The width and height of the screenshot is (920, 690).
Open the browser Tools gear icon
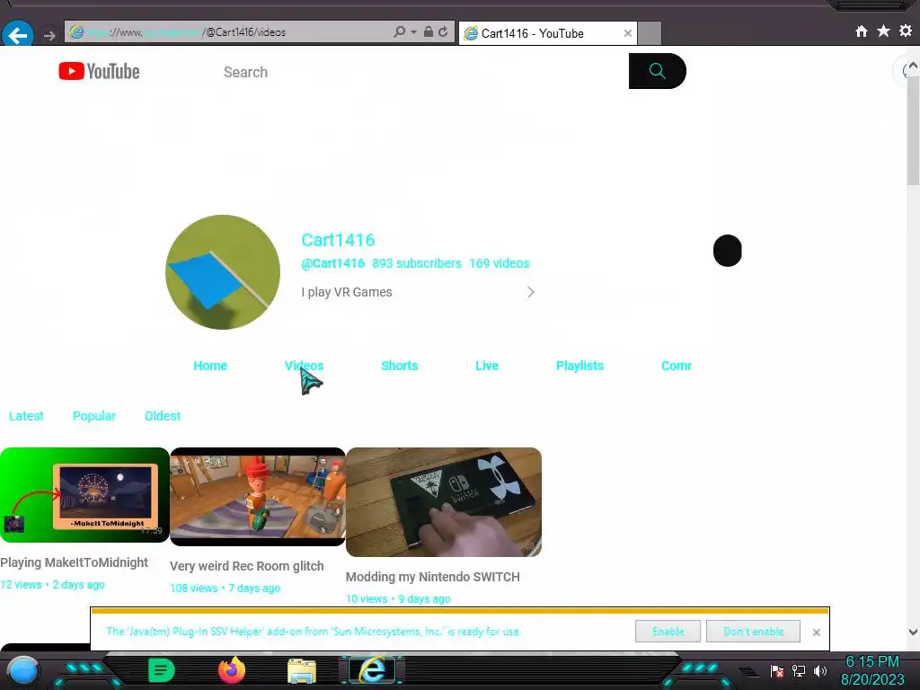[906, 31]
